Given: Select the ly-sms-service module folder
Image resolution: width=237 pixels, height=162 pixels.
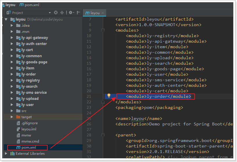Looking at the screenshot, I should pos(34,93).
